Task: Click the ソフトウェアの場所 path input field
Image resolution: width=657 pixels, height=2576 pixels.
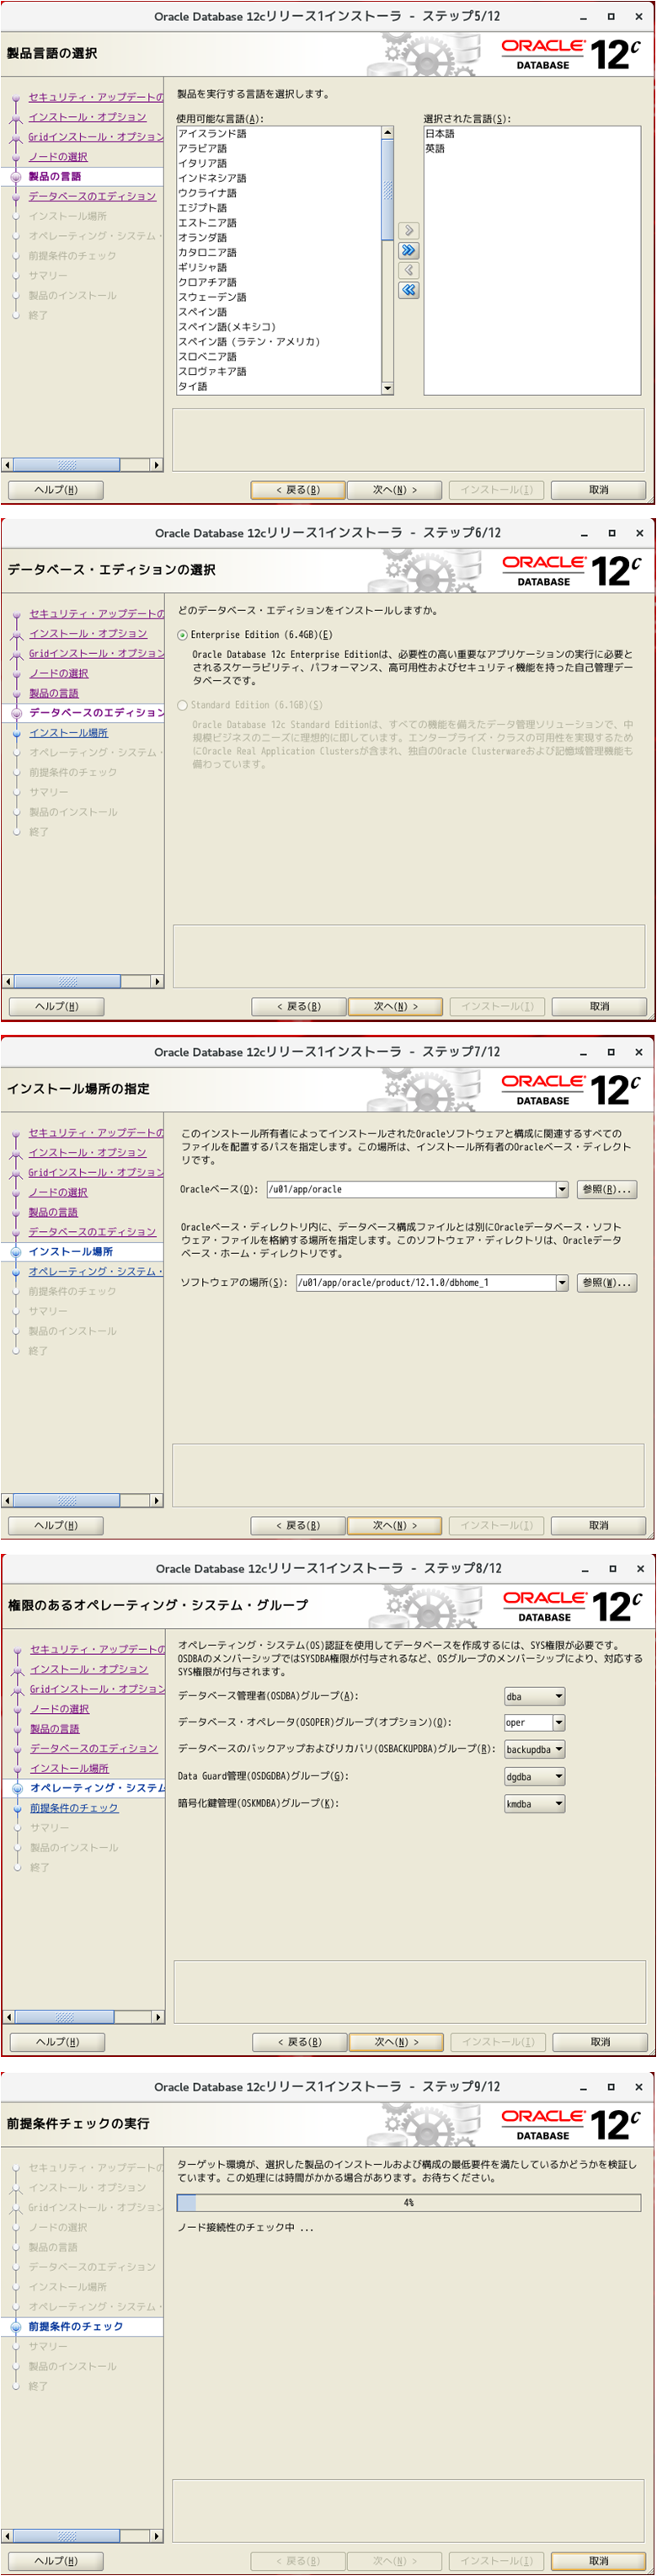Action: click(x=425, y=1282)
